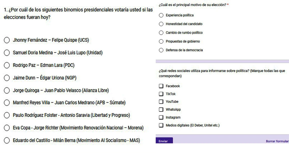The height and width of the screenshot is (153, 289).
Task: Click the Borrar formulario link
Action: coord(277,141)
